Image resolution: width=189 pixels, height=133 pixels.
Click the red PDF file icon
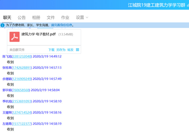click(x=14, y=37)
